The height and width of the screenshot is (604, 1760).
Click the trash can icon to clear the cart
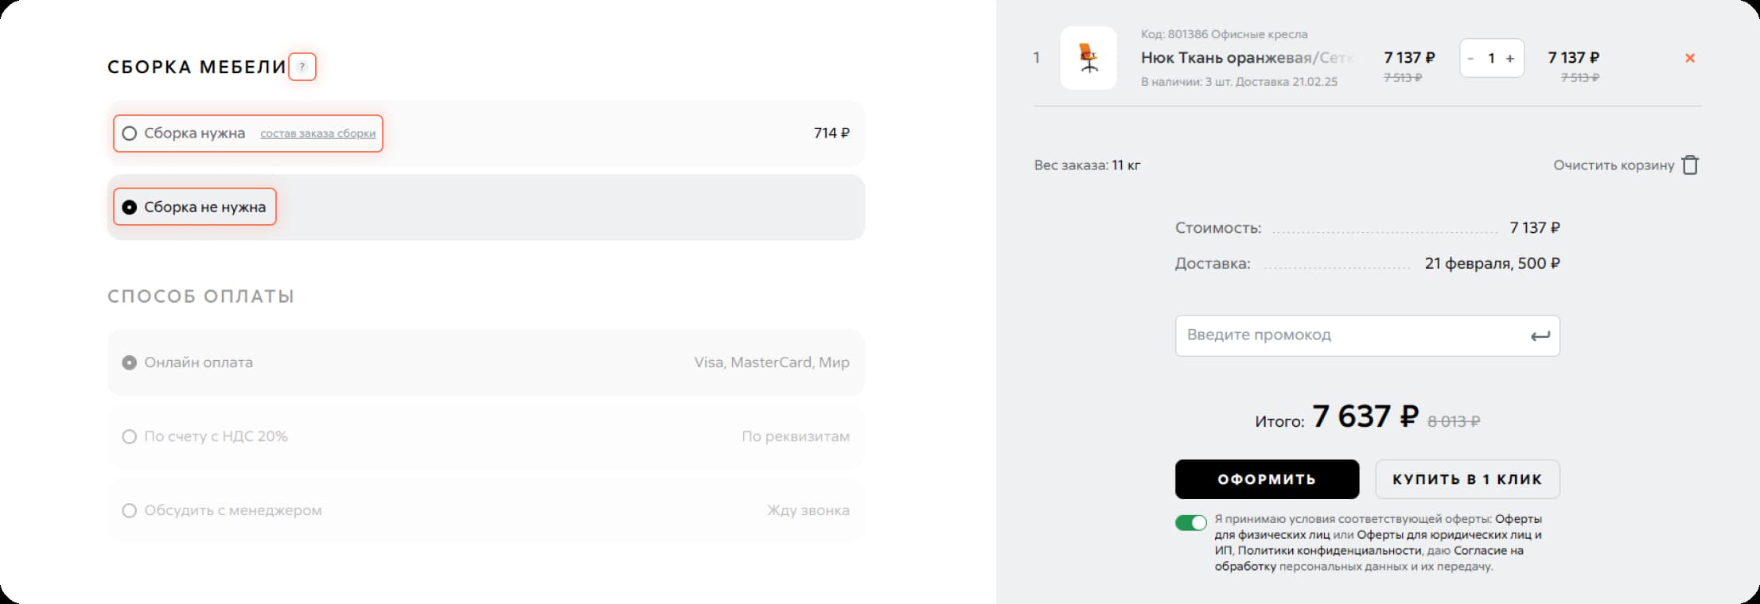click(x=1690, y=165)
